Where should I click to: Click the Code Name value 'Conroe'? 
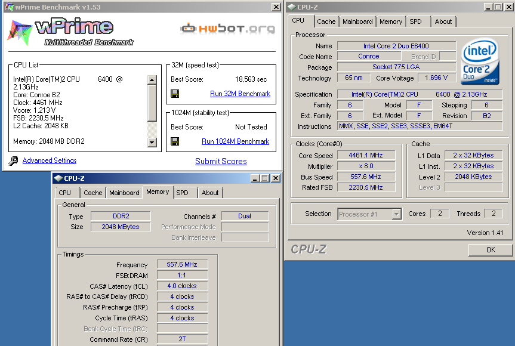(x=369, y=56)
